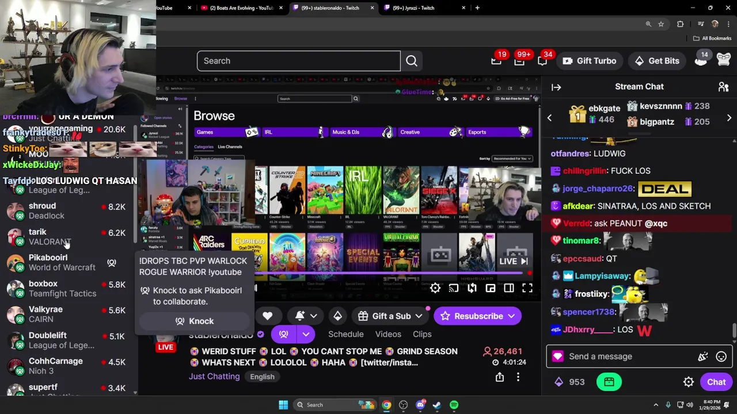Switch to Boats Are Evolving YouTube tab
This screenshot has width=737, height=414.
tap(242, 8)
